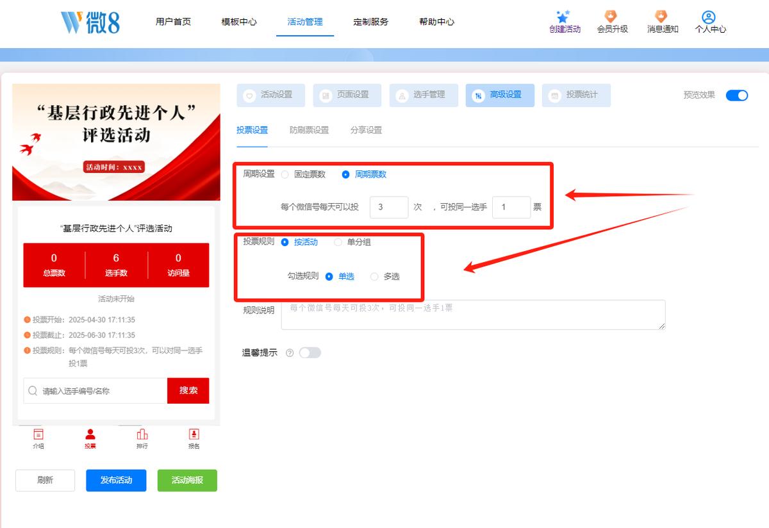This screenshot has height=528, width=769.
Task: Click the magnifier icon in the search box
Action: point(33,390)
